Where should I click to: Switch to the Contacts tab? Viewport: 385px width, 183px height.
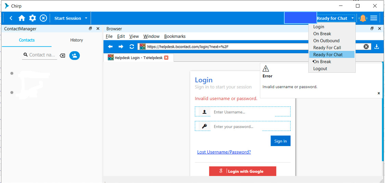[x=27, y=40]
